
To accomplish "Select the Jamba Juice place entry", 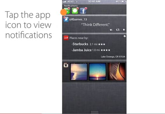I will [91, 50].
